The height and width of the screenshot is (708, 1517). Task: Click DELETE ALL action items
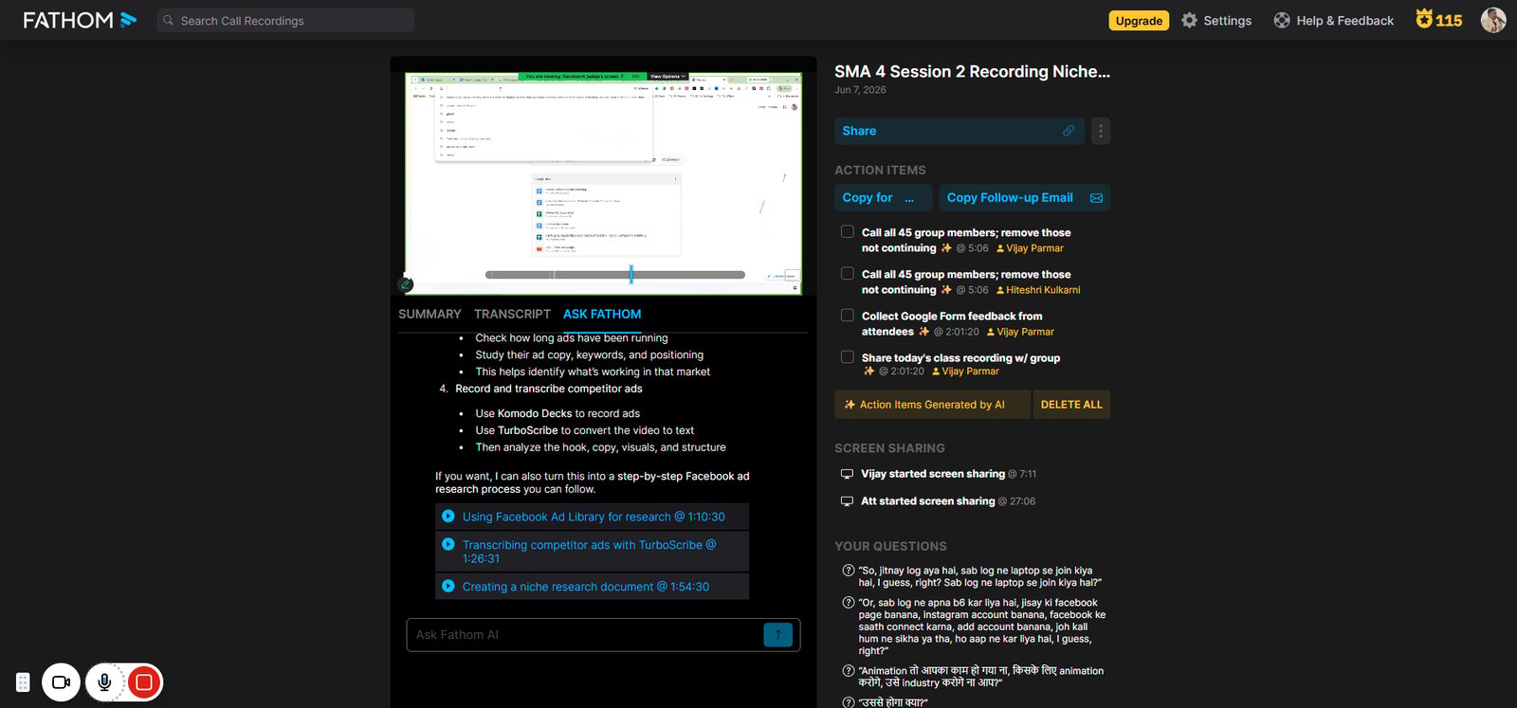point(1071,405)
